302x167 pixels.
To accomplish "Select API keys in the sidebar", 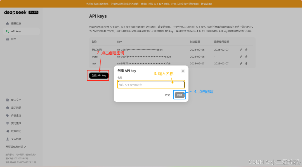I will pos(21,31).
